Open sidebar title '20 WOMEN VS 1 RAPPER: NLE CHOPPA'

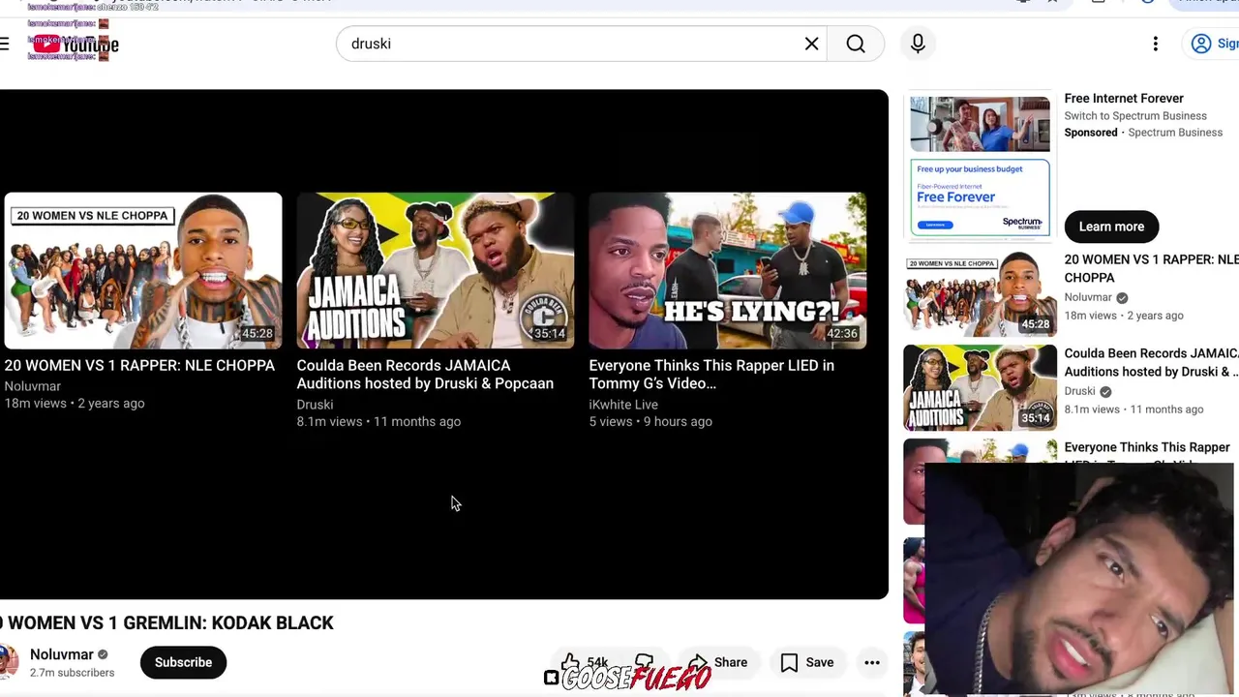tap(1151, 268)
